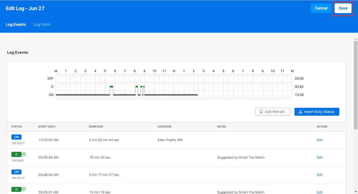Click the ACTION column header

click(322, 127)
